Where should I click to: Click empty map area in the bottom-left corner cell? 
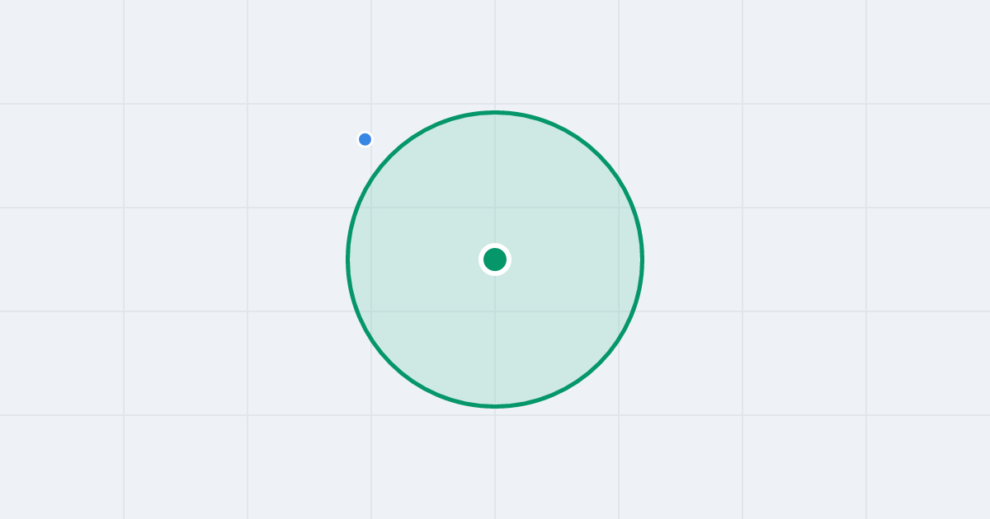point(62,467)
